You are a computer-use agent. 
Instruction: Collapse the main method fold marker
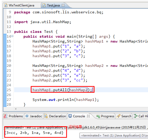point(12,36)
